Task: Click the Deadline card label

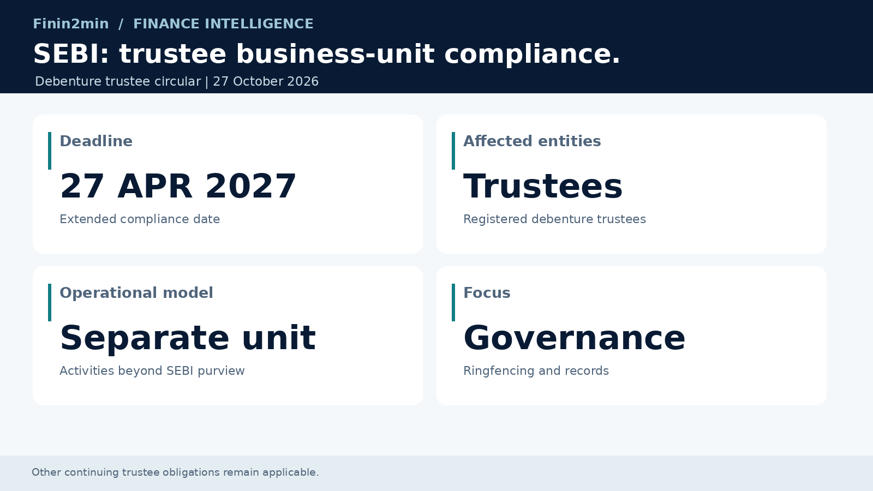Action: [x=96, y=141]
